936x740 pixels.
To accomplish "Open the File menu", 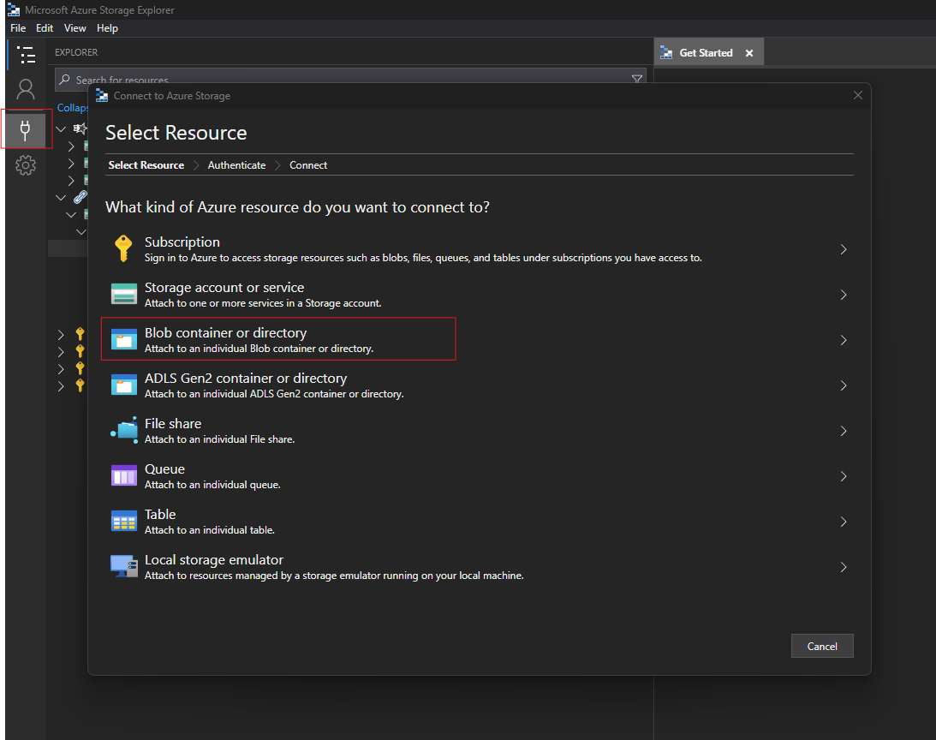I will click(18, 28).
